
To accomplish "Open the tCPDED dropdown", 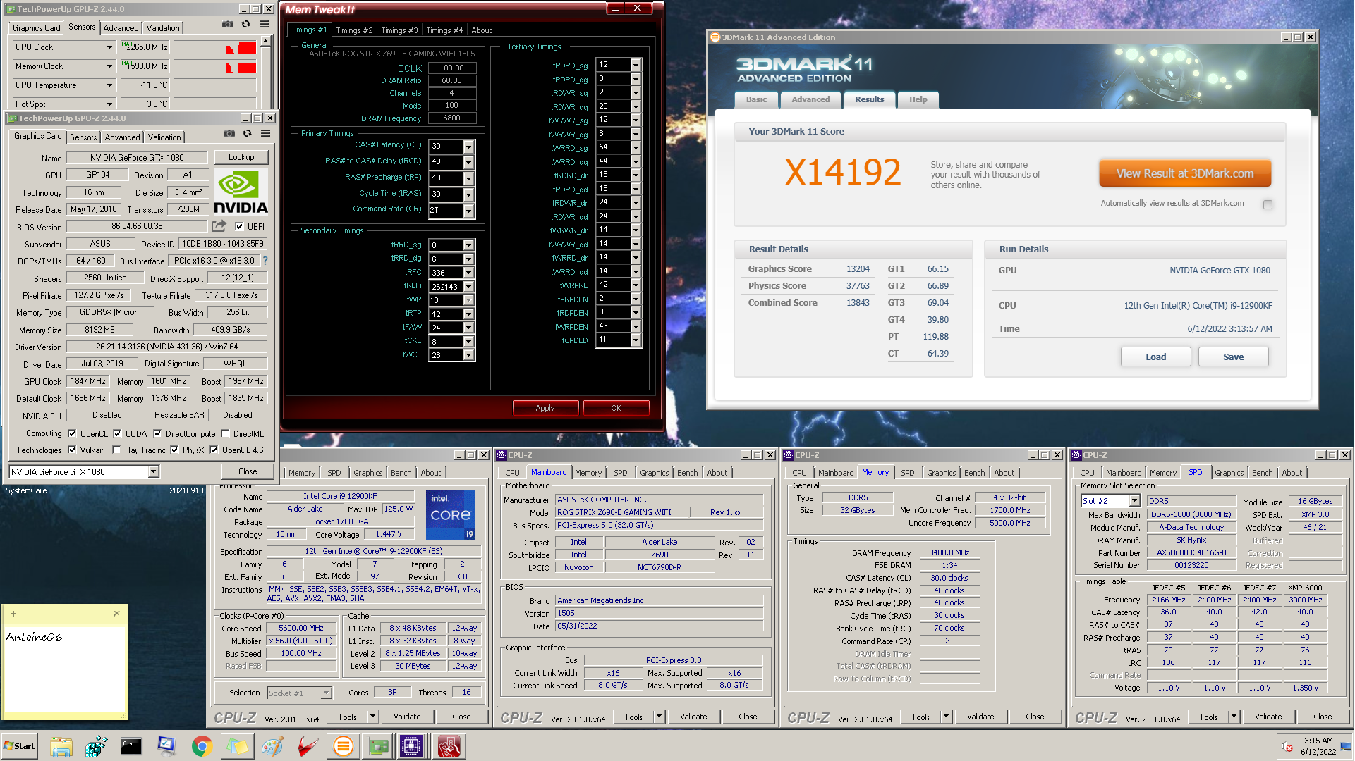I will tap(636, 340).
